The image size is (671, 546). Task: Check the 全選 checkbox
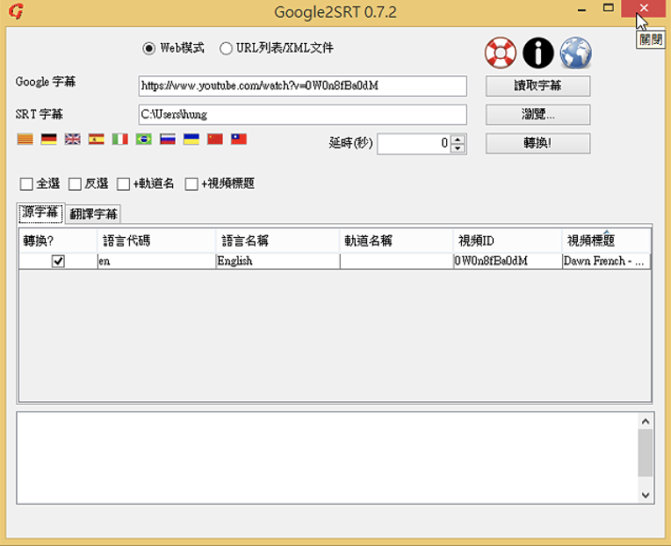[26, 183]
